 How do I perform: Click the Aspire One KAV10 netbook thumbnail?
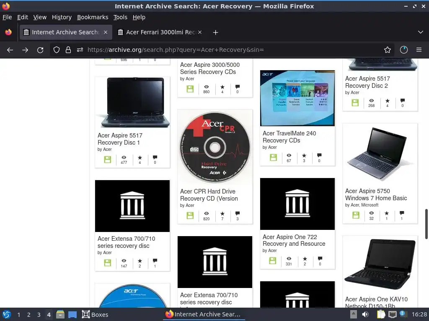pos(380,264)
